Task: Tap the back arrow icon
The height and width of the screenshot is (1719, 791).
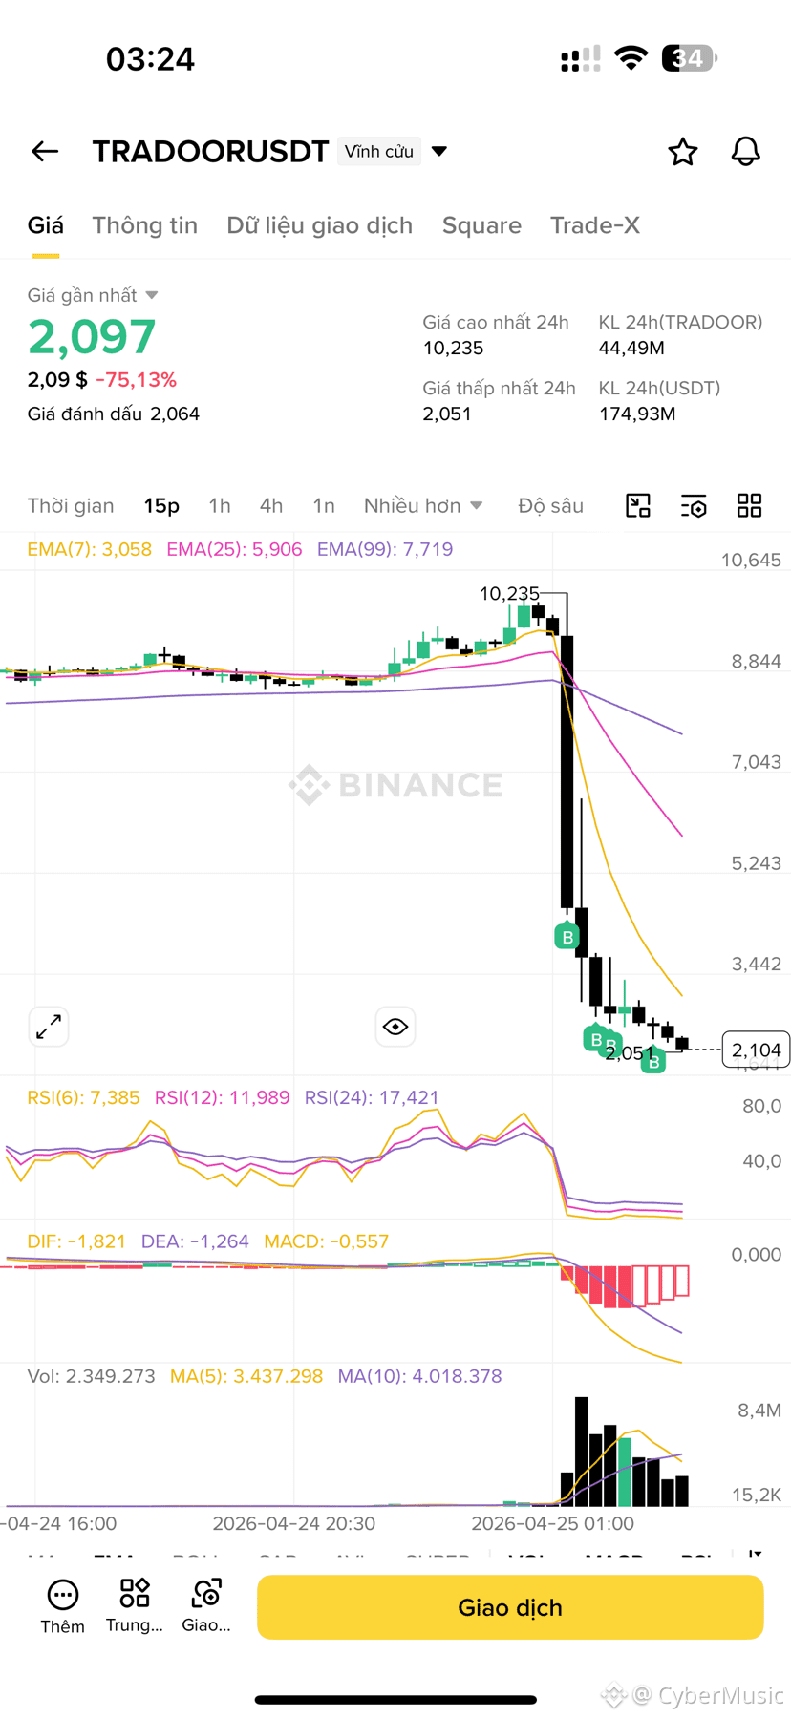Action: tap(45, 151)
